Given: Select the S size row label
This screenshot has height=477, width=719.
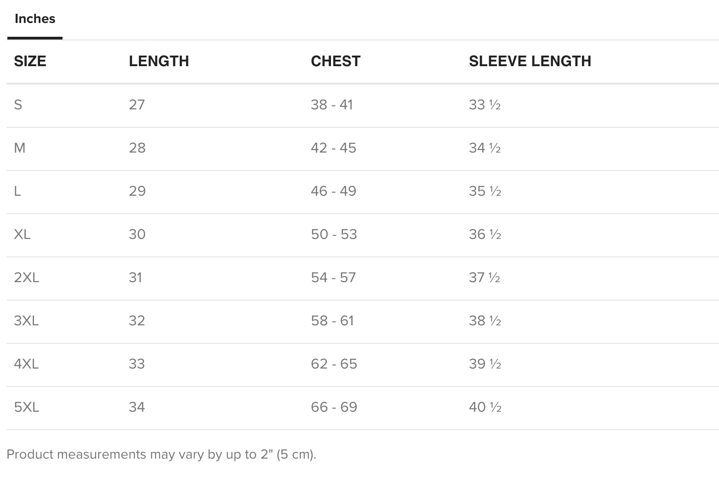Looking at the screenshot, I should tap(18, 105).
